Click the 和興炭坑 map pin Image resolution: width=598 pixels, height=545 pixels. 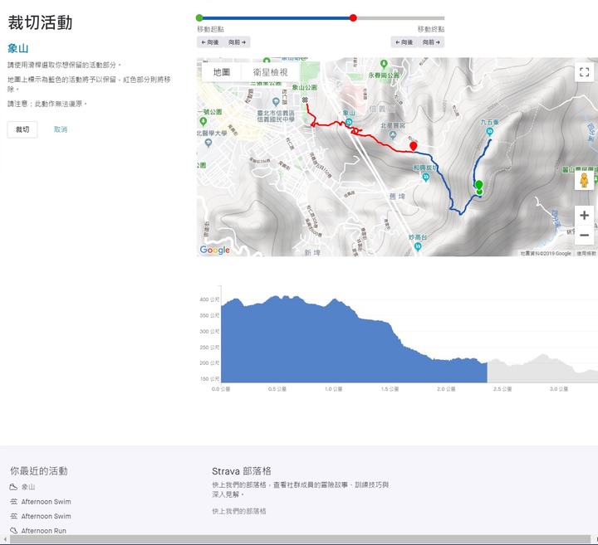coord(426,177)
